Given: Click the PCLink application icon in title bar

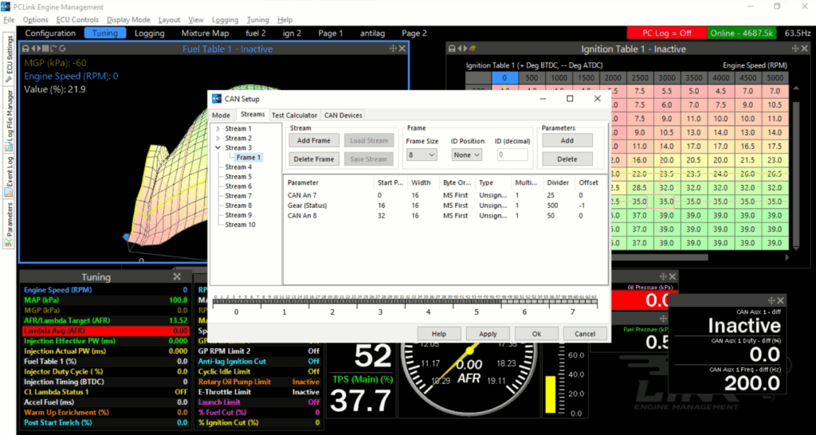Looking at the screenshot, I should click(x=6, y=6).
